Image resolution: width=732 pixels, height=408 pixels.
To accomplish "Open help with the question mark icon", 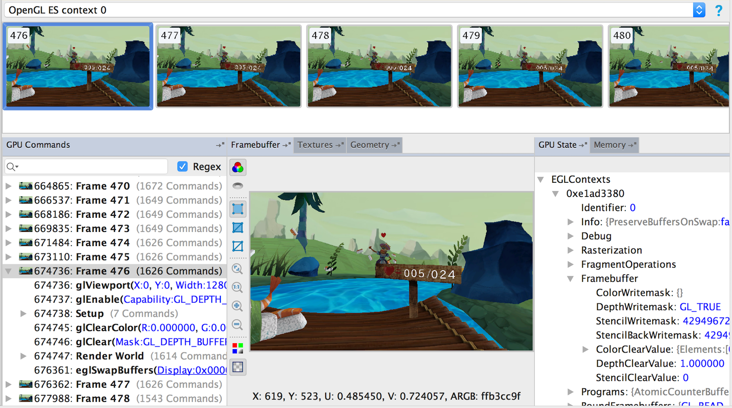I will [719, 10].
